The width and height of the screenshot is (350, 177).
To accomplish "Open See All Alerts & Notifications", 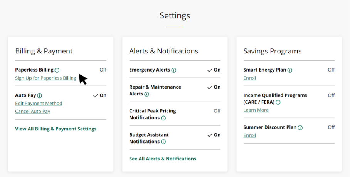I will click(163, 159).
